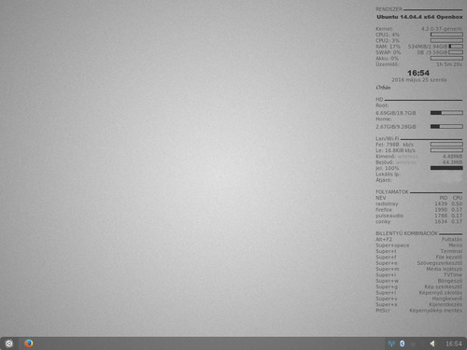
Task: Click the RAM usage bar
Action: point(456,47)
